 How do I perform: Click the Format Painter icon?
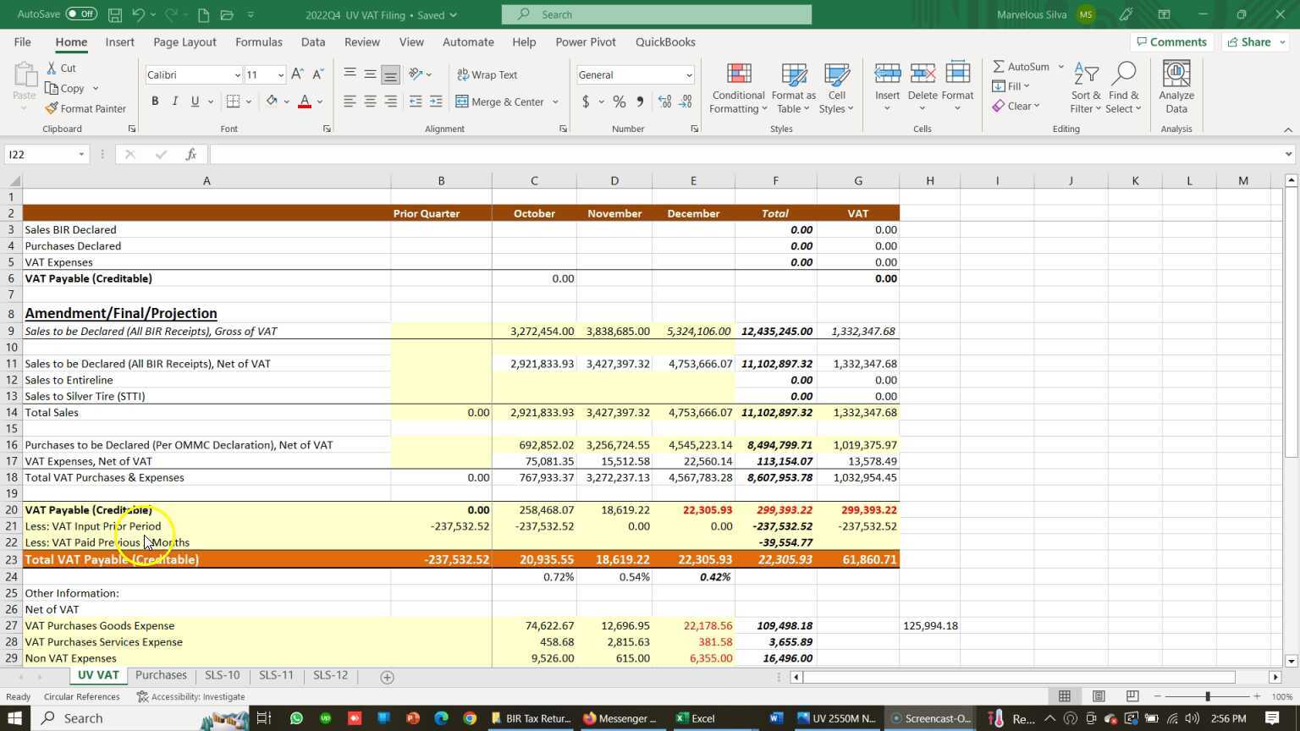[52, 108]
